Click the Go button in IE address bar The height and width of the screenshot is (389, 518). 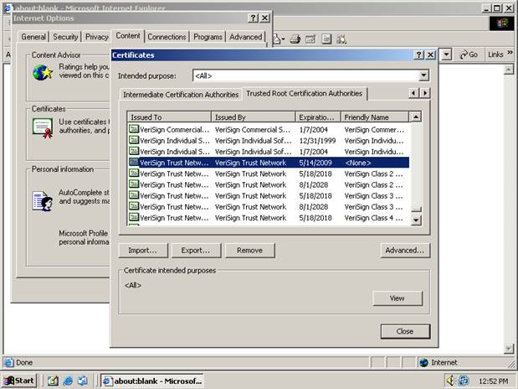click(469, 54)
